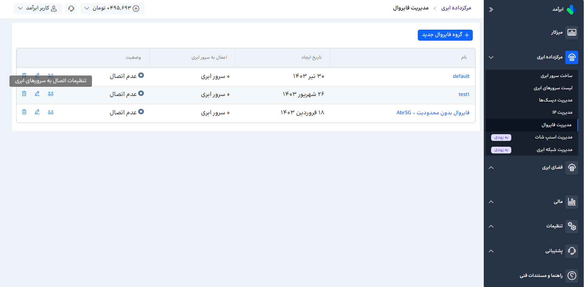Click the مرکزداده ابری datacenter icon
This screenshot has width=584, height=287.
(571, 57)
